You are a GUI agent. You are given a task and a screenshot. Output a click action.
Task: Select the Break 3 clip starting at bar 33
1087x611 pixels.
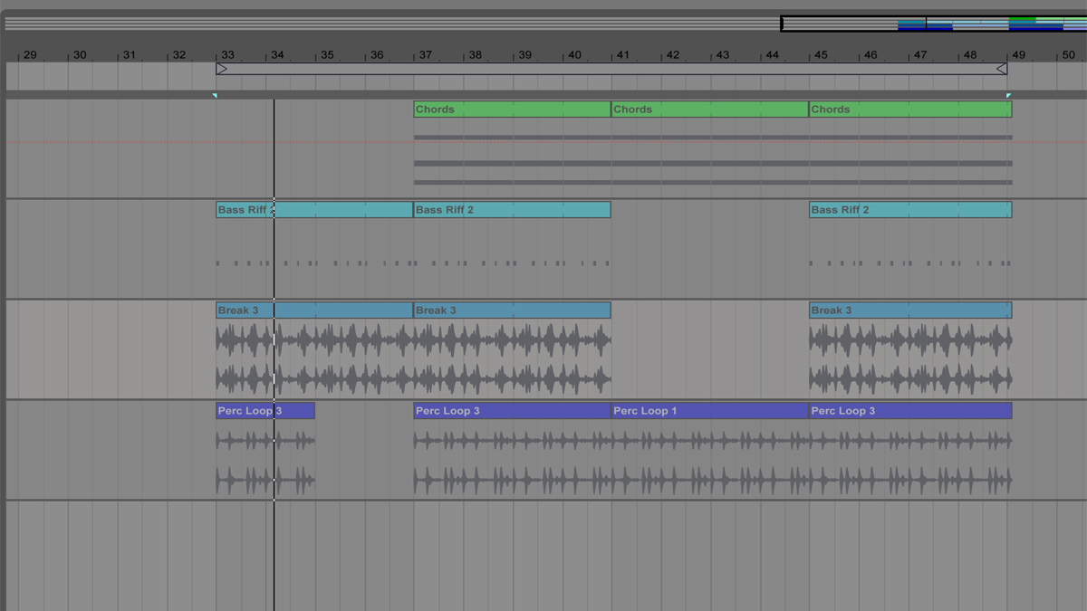pos(313,310)
